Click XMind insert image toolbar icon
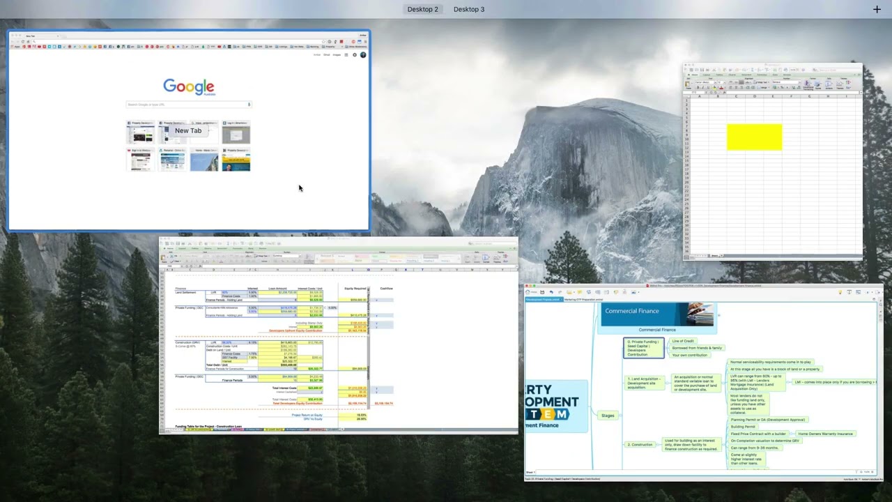 coord(633,292)
